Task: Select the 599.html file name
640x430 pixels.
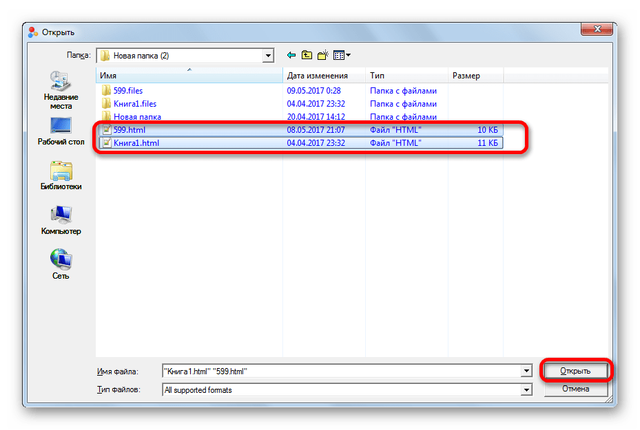Action: (x=130, y=129)
